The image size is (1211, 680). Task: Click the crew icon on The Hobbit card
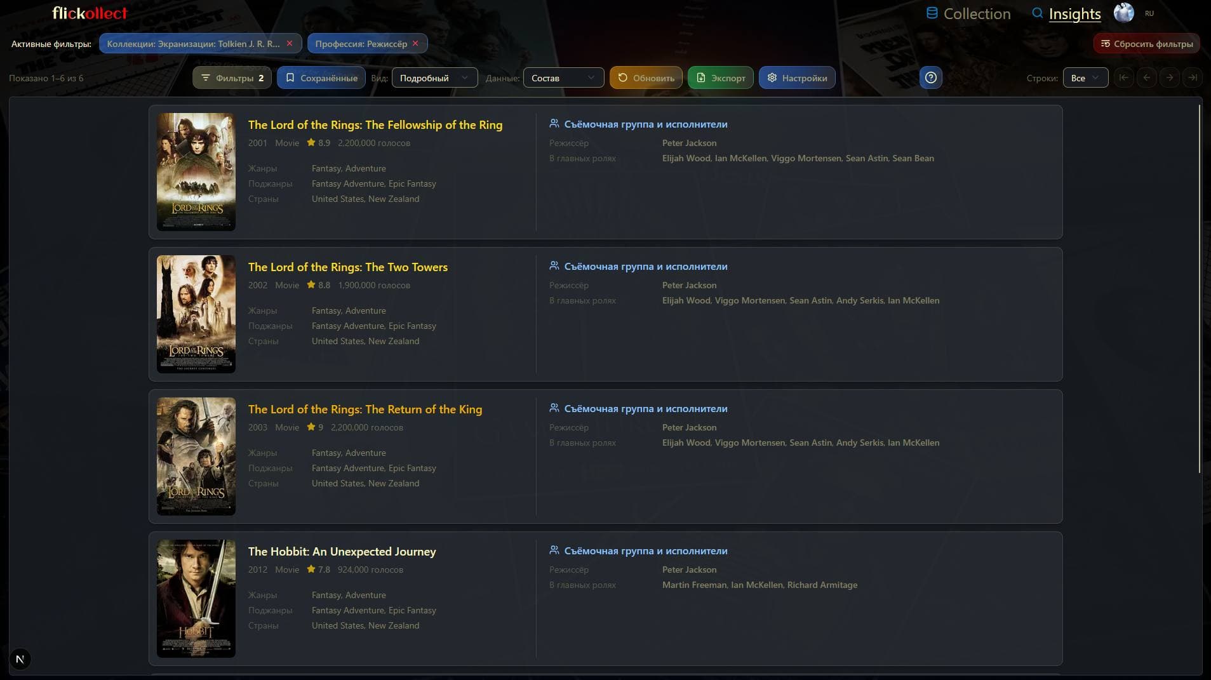tap(554, 550)
